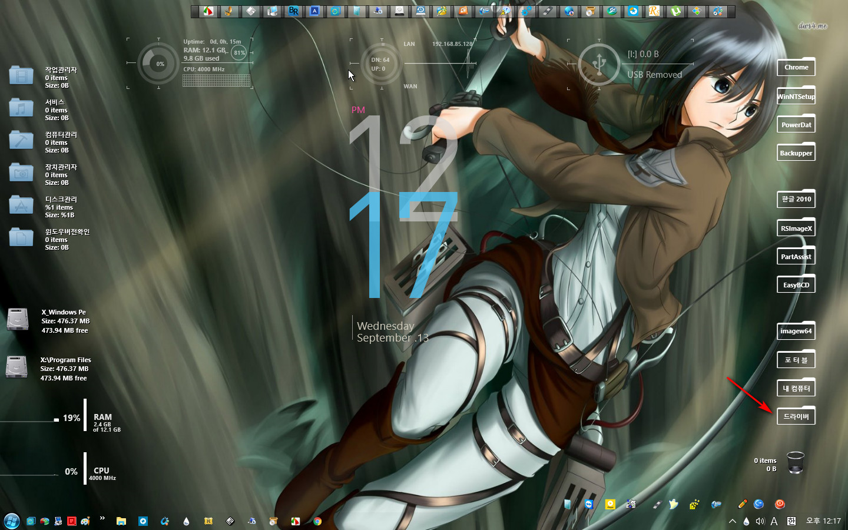This screenshot has width=848, height=530.
Task: Click the PartAssist launcher tile
Action: pos(796,256)
